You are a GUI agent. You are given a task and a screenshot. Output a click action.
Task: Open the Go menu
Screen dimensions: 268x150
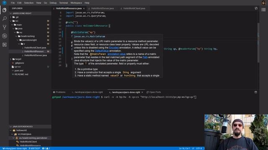[45, 3]
